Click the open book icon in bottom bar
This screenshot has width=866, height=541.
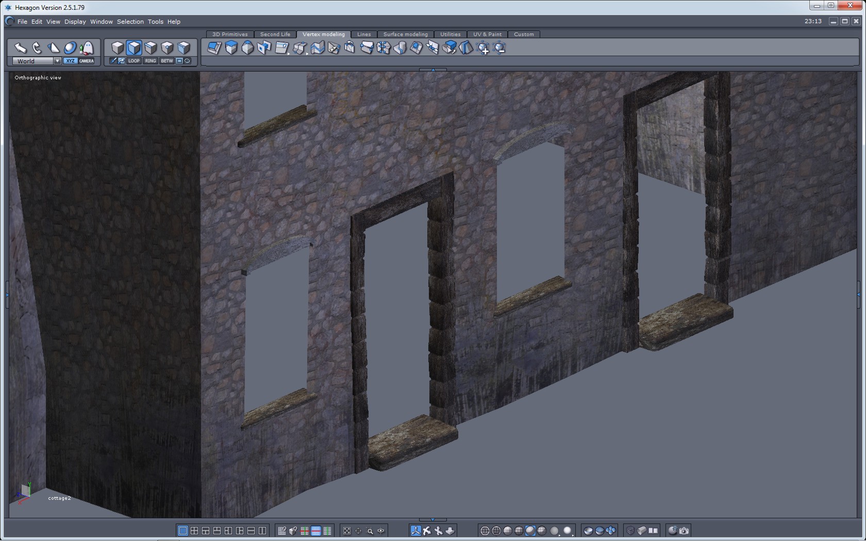point(653,531)
